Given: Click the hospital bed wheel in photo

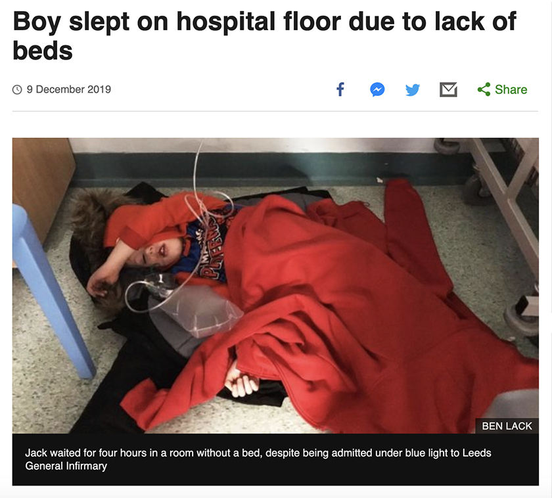Looking at the screenshot, I should tap(520, 319).
